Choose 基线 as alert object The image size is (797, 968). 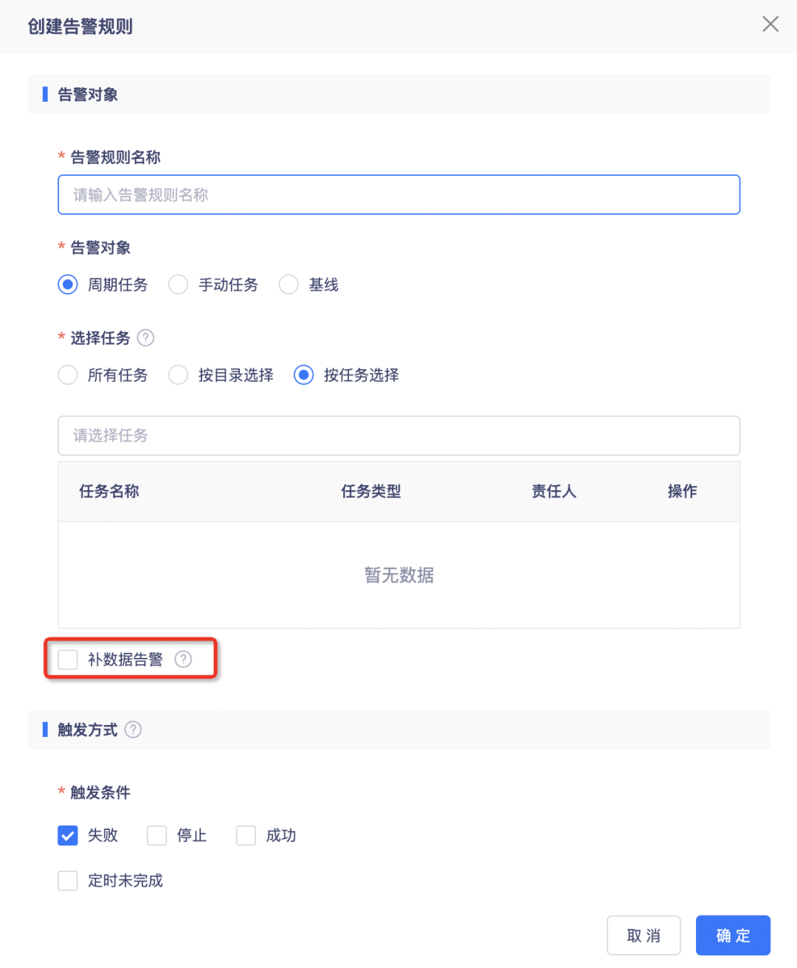coord(289,285)
